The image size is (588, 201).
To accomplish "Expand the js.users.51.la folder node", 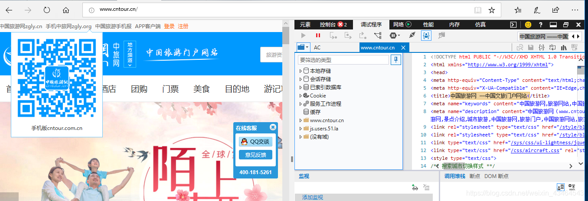I will click(301, 129).
